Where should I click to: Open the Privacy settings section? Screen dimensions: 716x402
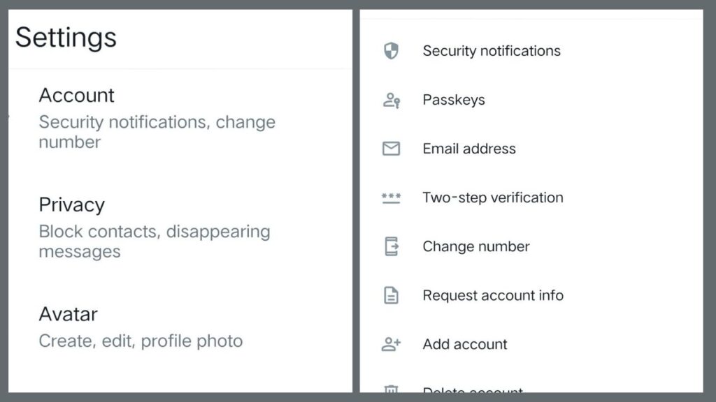tap(72, 204)
